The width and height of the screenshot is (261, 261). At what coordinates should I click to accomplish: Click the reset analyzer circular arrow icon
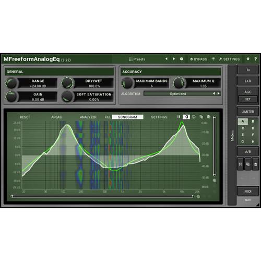(194, 117)
